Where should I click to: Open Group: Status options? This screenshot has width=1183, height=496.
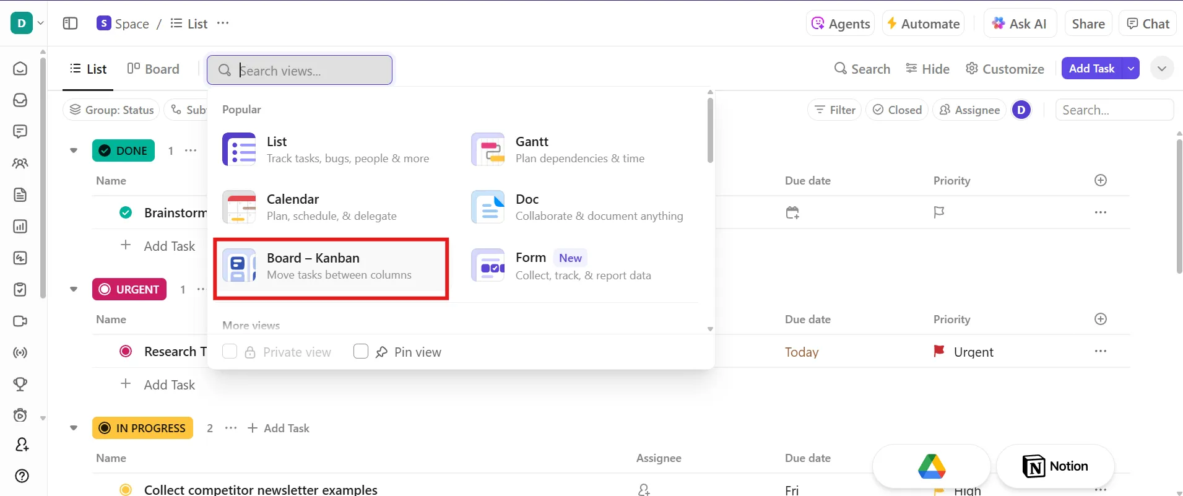(111, 110)
